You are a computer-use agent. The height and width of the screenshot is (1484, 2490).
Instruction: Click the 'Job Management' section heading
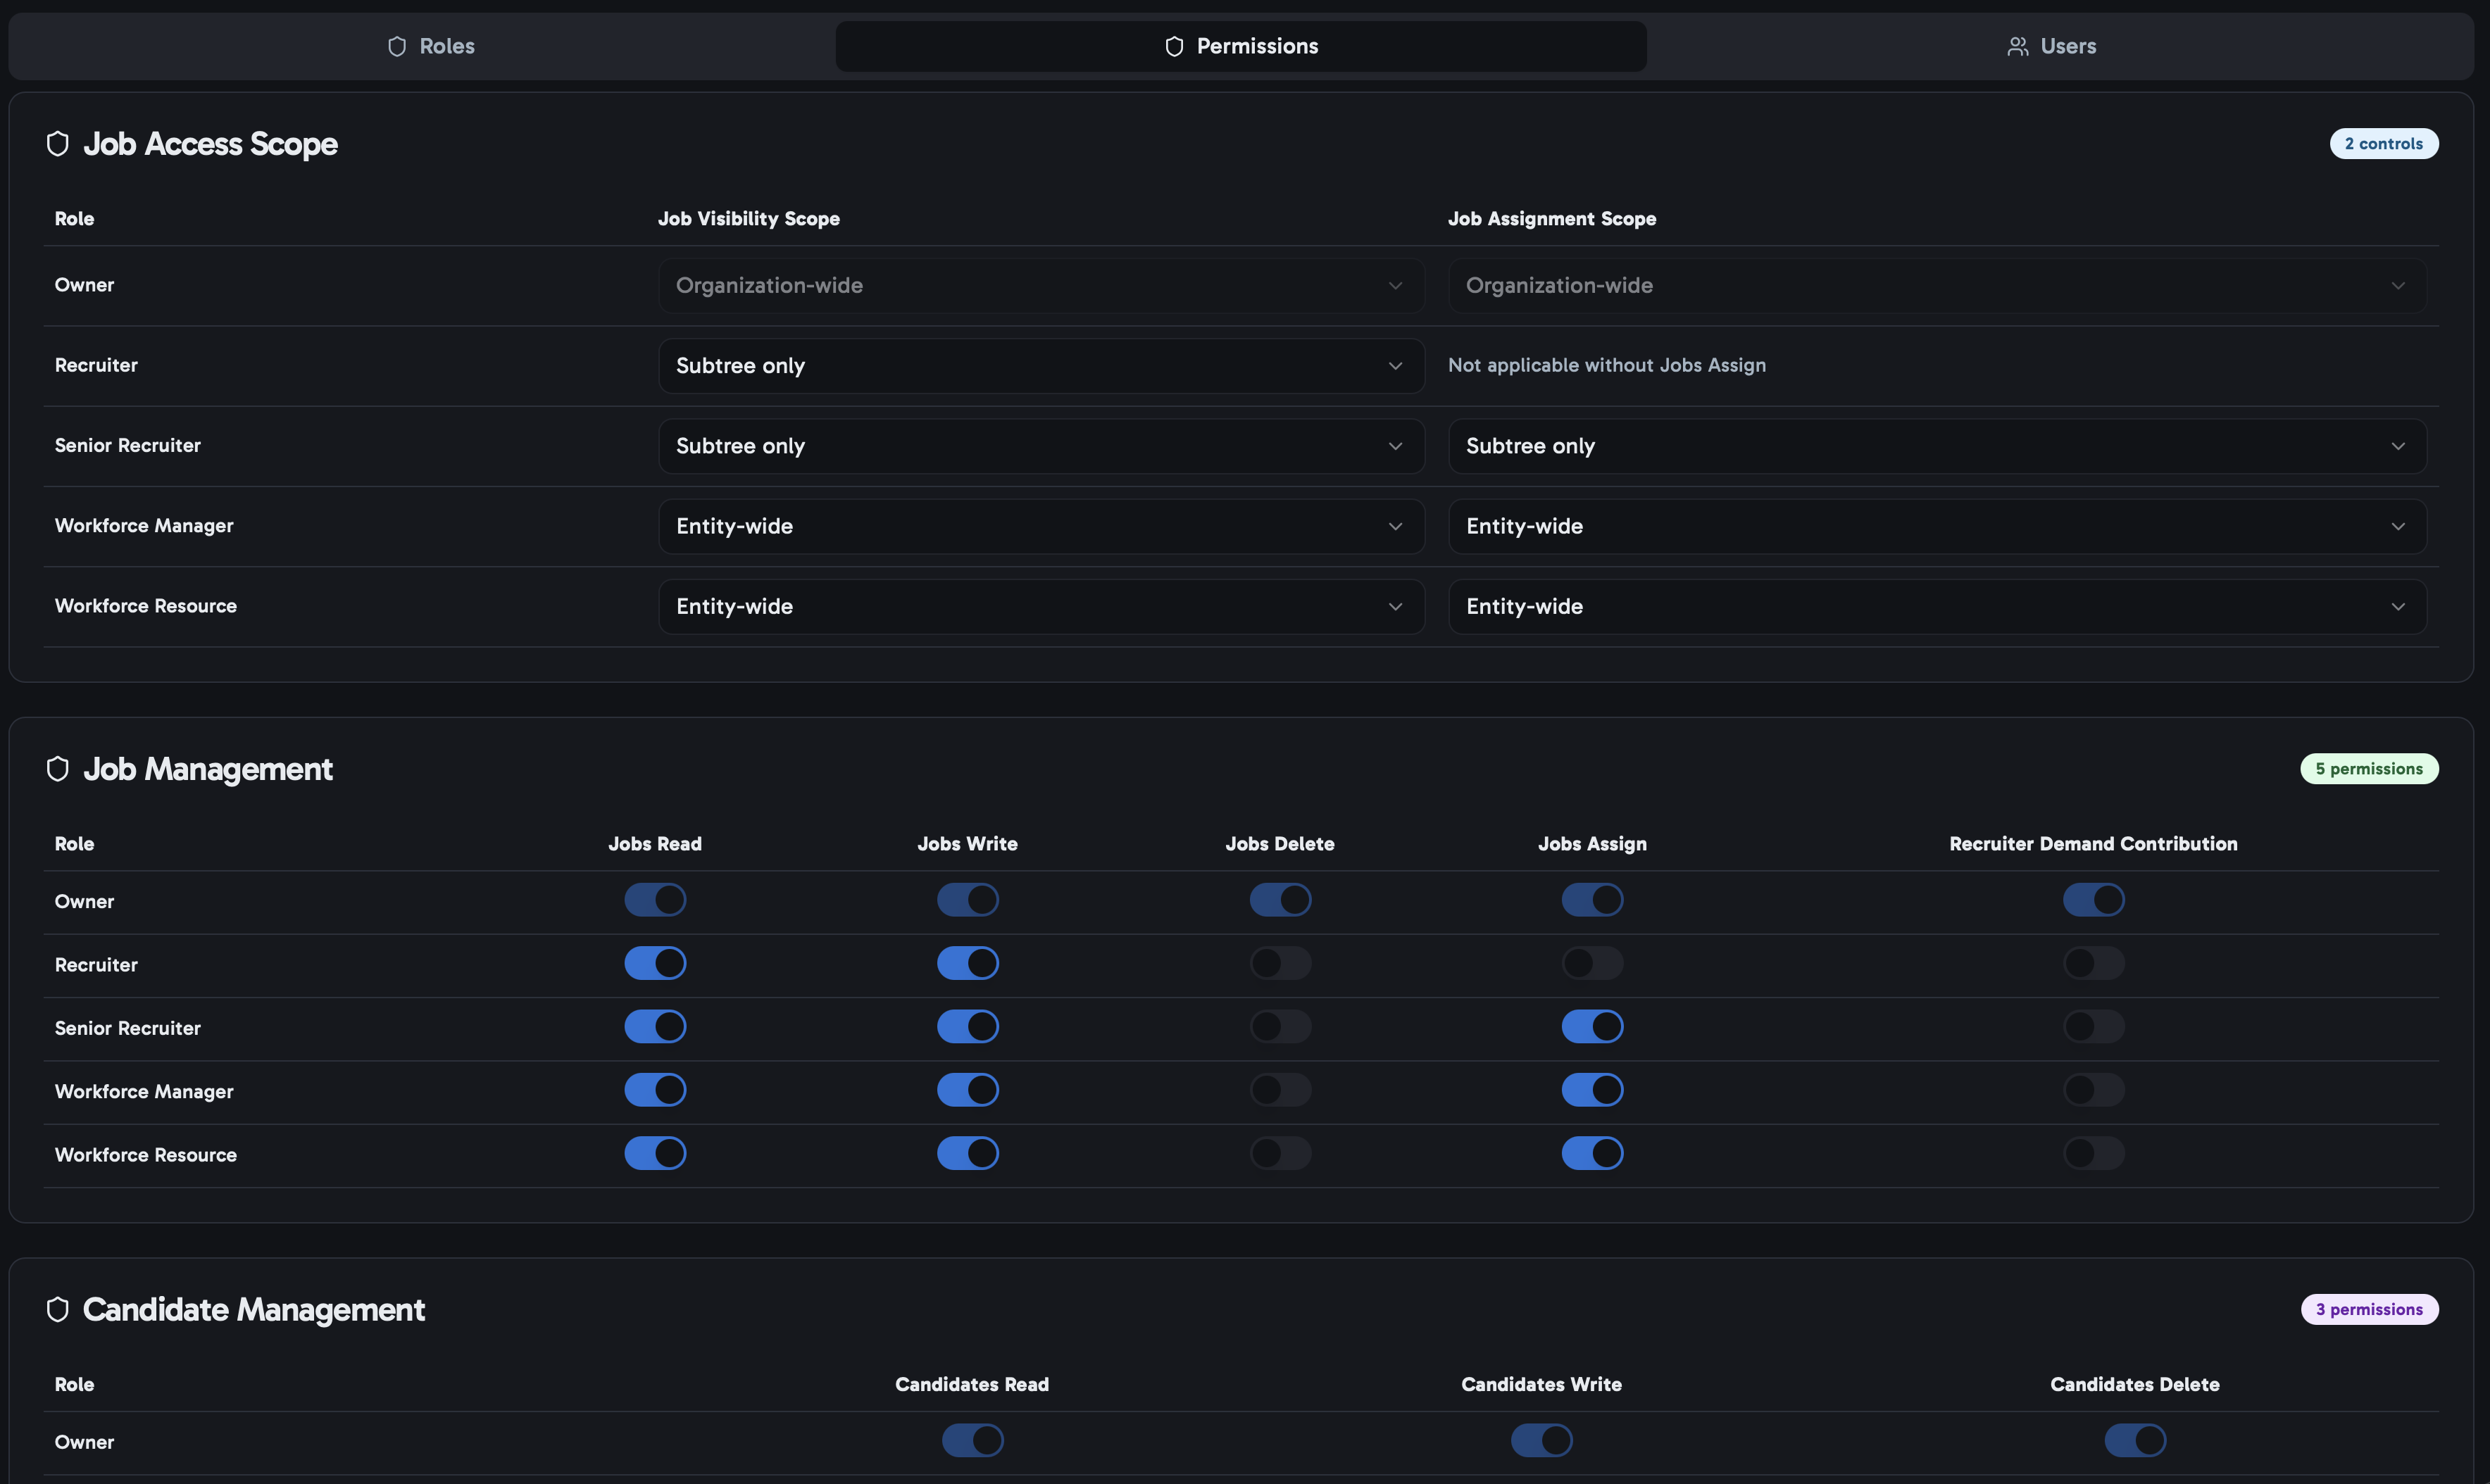208,769
